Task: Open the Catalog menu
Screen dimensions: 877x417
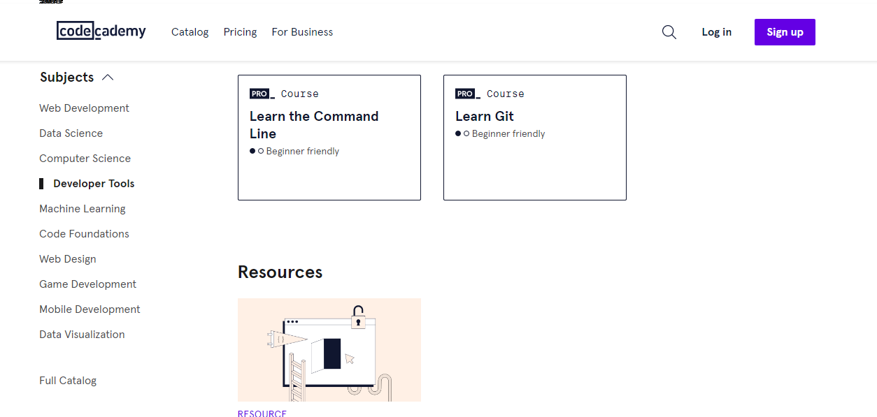Action: [x=190, y=32]
